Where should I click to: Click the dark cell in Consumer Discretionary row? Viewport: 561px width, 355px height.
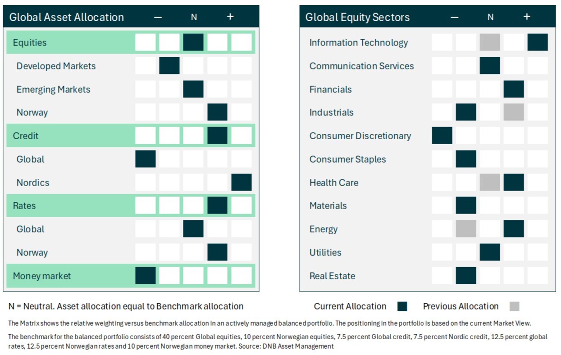442,136
